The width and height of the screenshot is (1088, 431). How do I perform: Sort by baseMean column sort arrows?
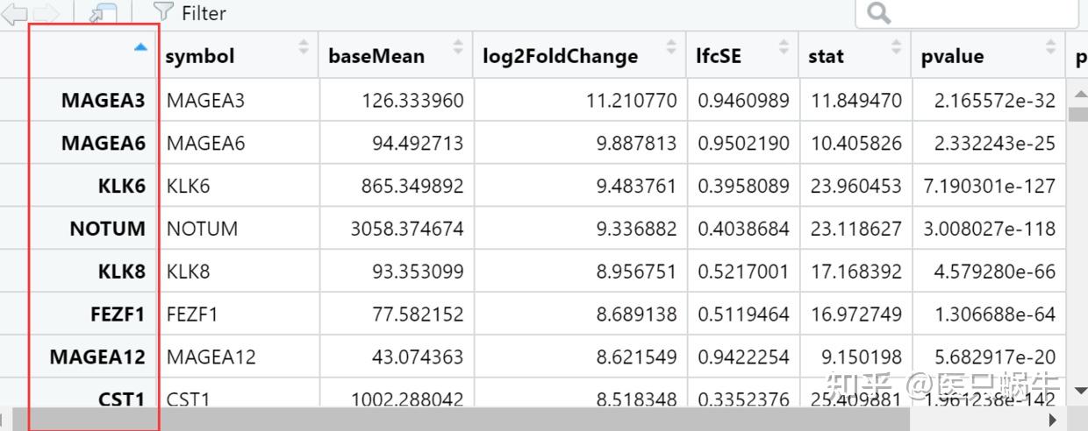(458, 47)
